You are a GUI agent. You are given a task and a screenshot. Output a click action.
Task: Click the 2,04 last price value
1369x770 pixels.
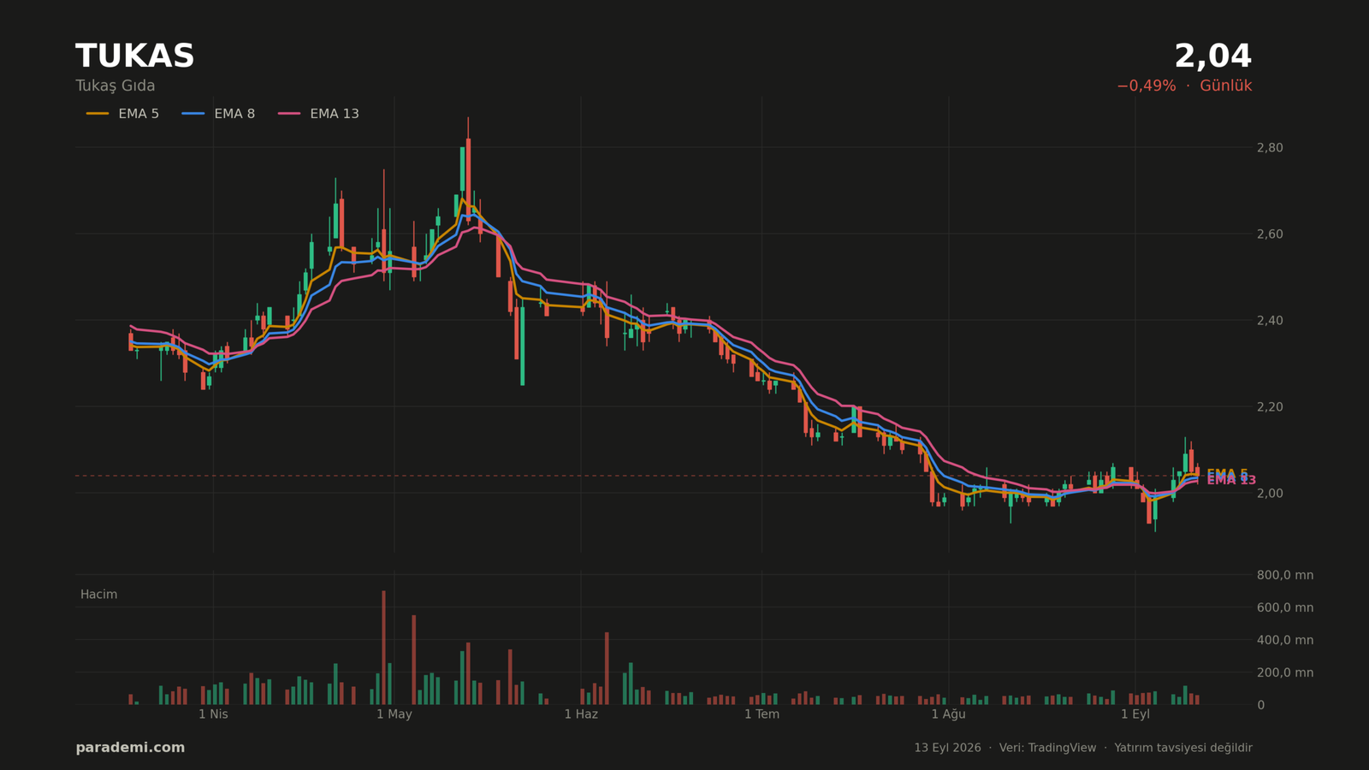pyautogui.click(x=1212, y=56)
